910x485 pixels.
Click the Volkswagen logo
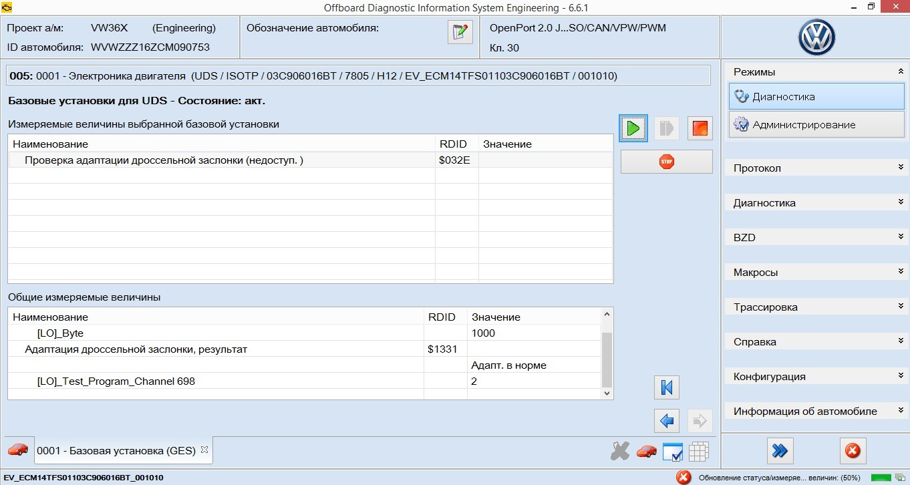pos(816,37)
